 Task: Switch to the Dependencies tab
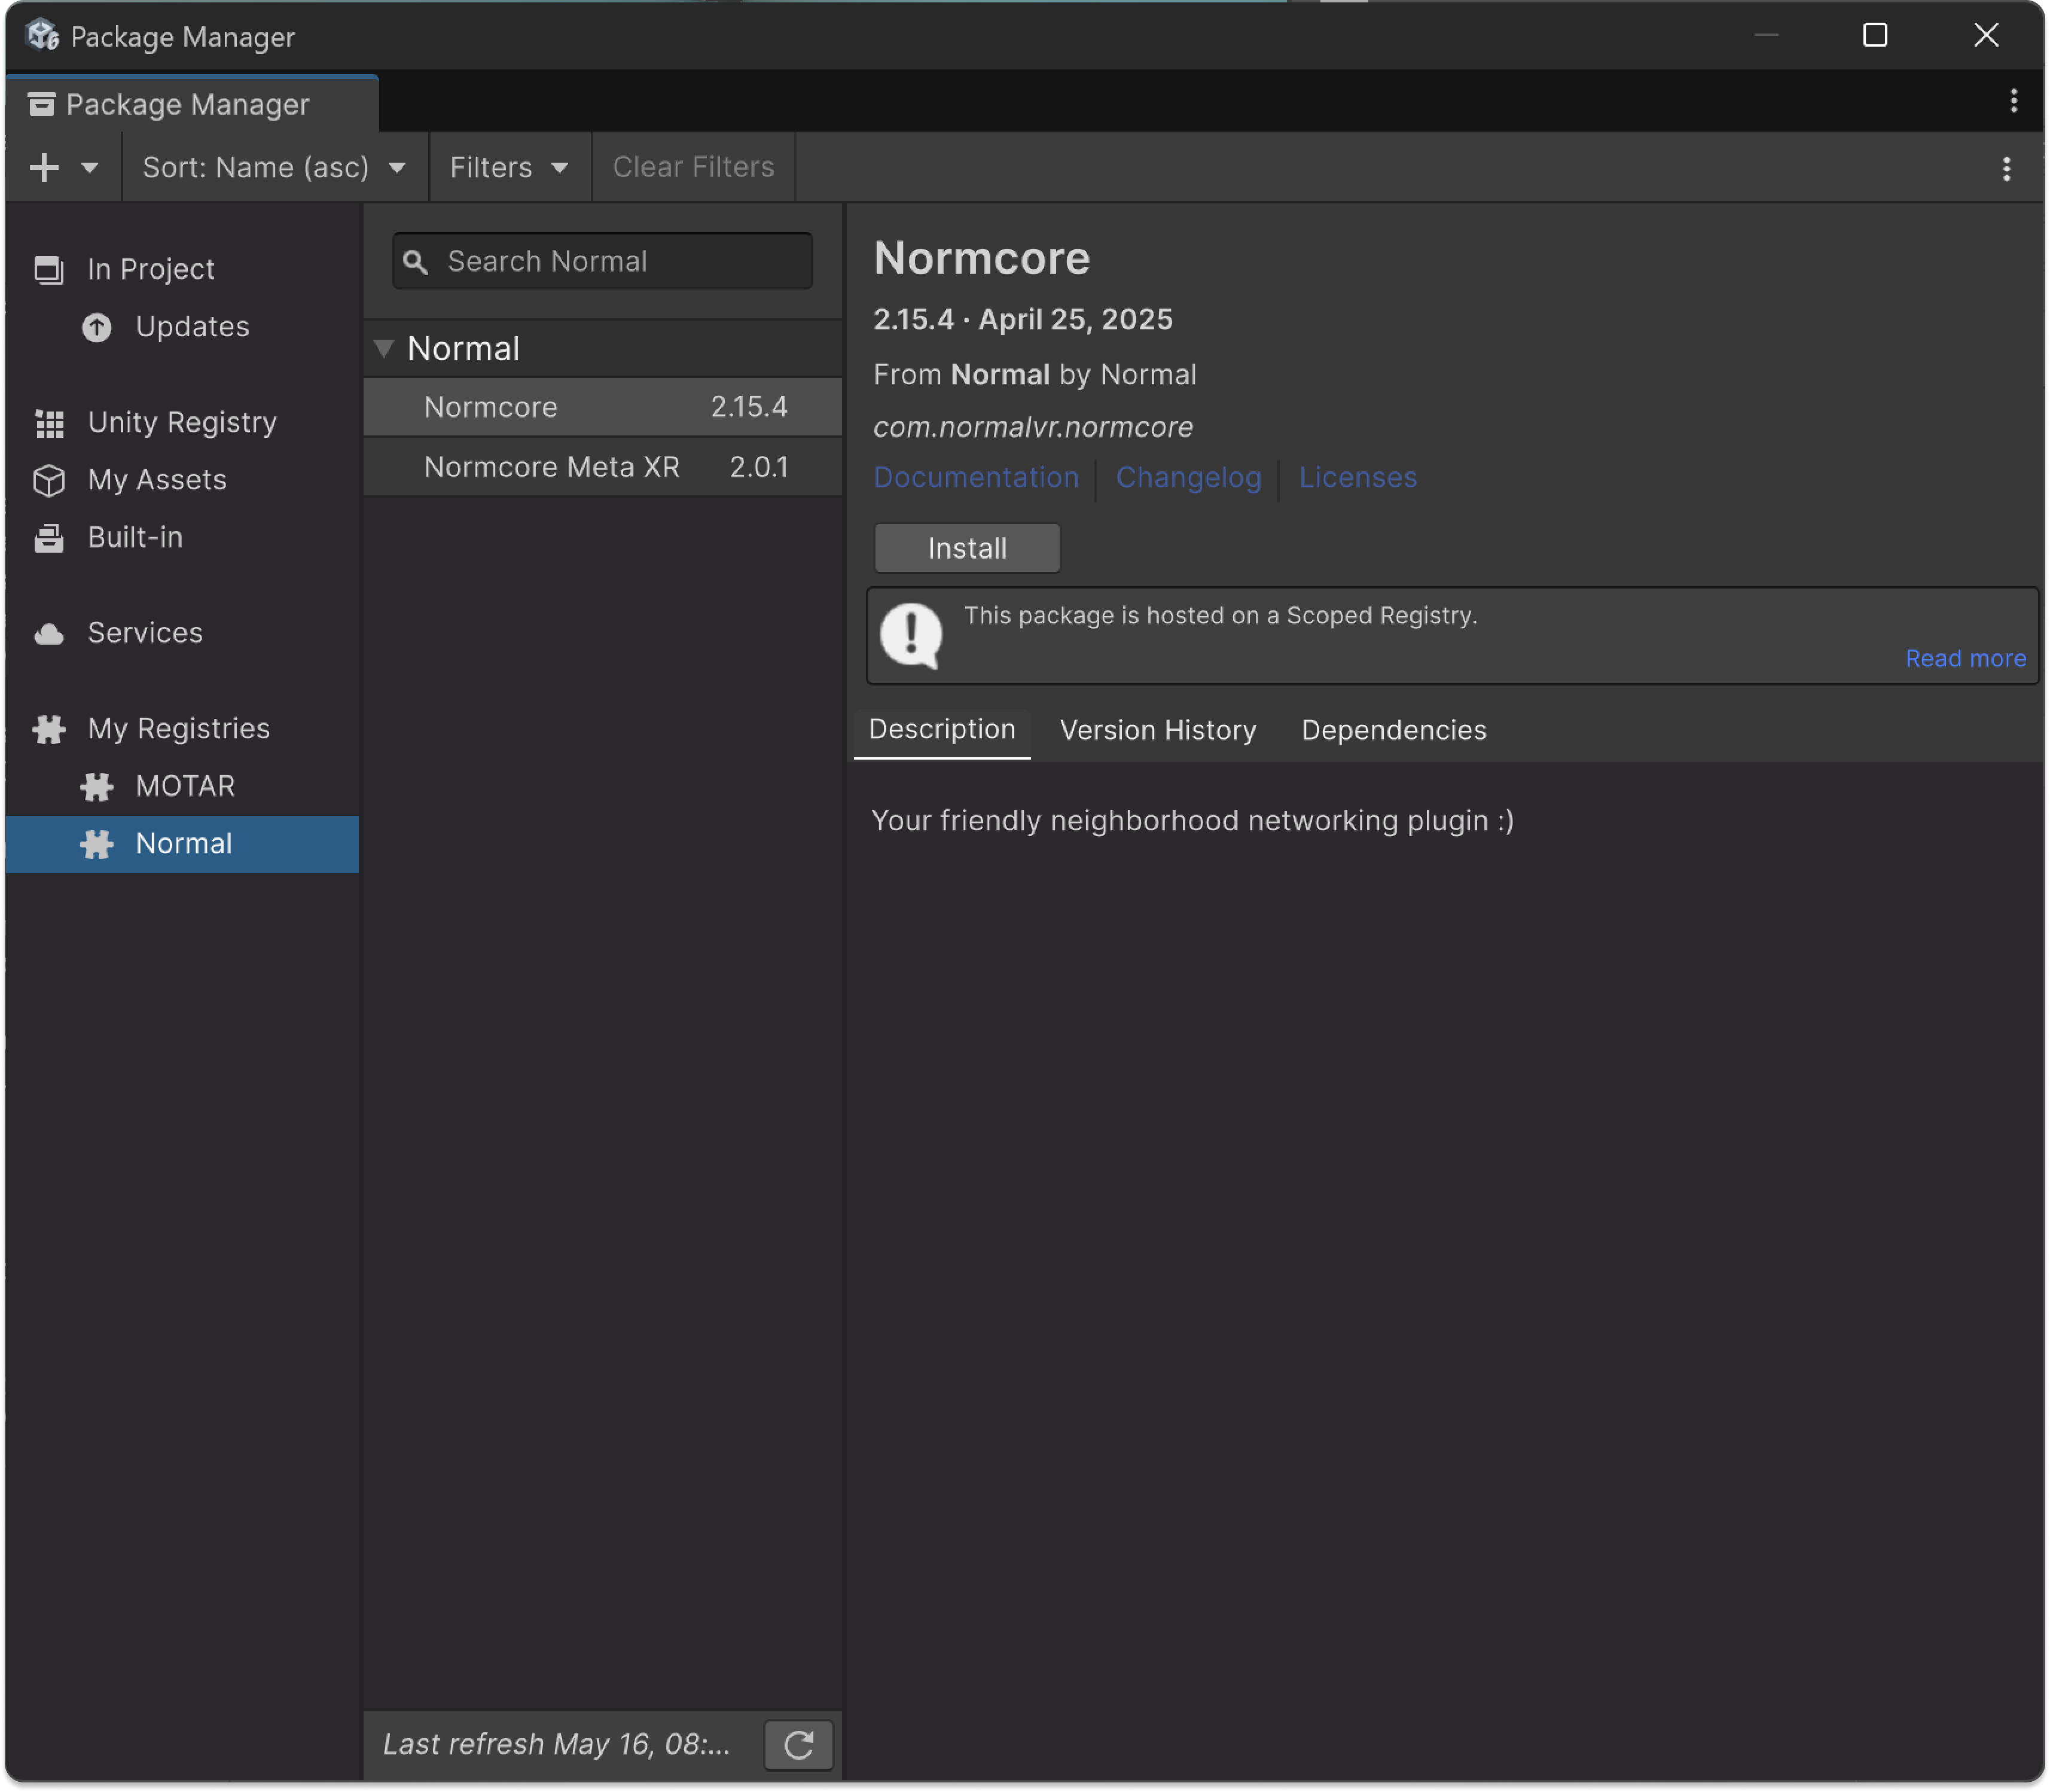point(1393,731)
